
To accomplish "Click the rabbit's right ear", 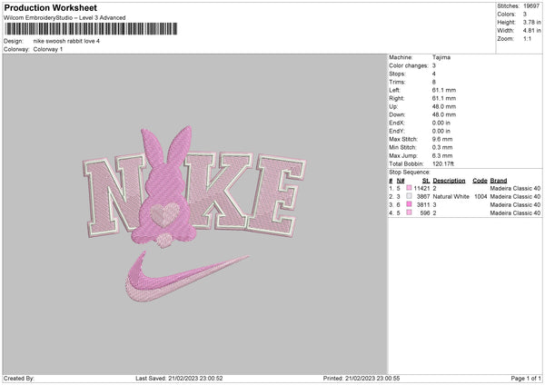I will click(180, 145).
